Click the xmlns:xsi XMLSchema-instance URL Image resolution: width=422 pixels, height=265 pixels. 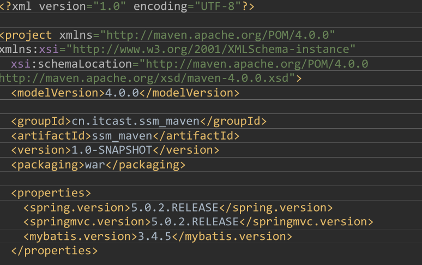[211, 49]
